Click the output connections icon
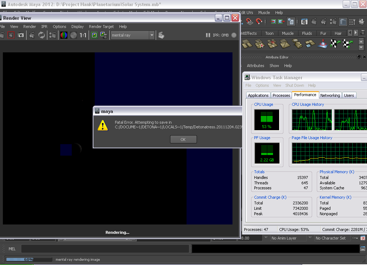Viewport: 367px width, 265px height. [x=281, y=22]
